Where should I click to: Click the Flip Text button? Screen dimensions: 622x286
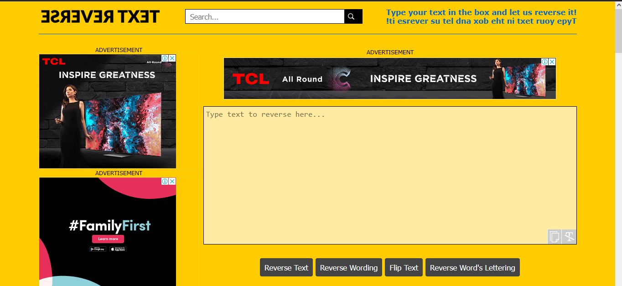(x=404, y=268)
